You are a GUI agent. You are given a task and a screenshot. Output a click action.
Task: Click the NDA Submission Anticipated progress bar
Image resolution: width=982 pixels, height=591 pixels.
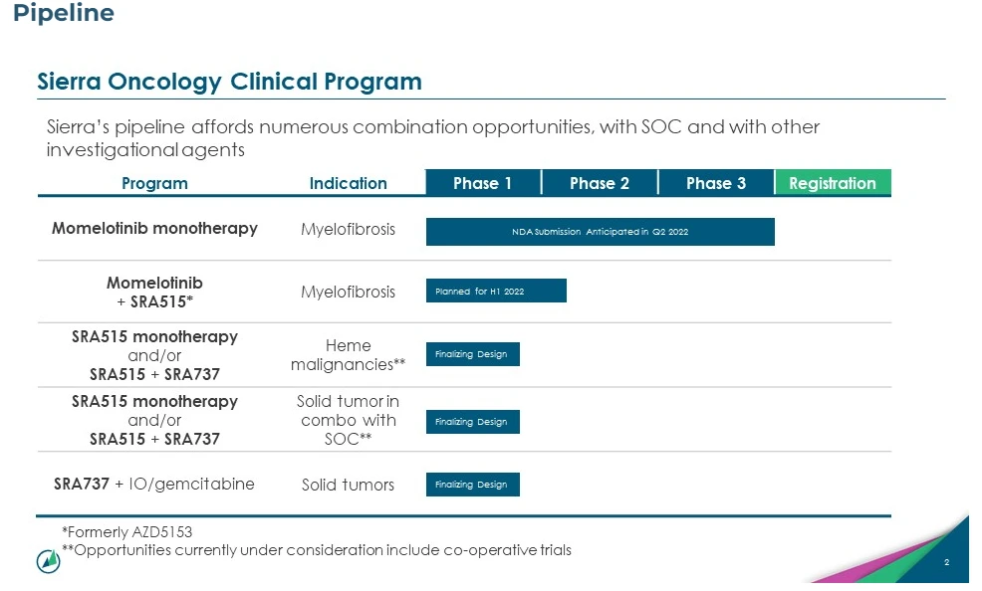tap(600, 231)
